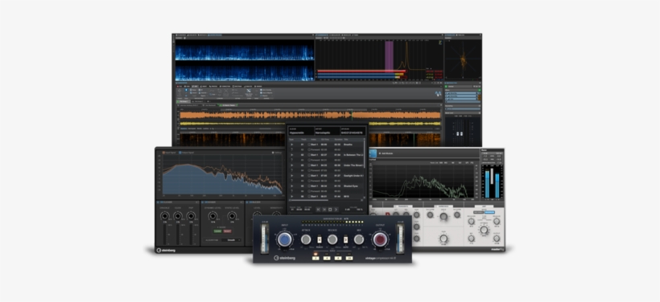The height and width of the screenshot is (302, 660).
Task: Click the Artist field showing Narcoleptic
Action: tap(327, 132)
